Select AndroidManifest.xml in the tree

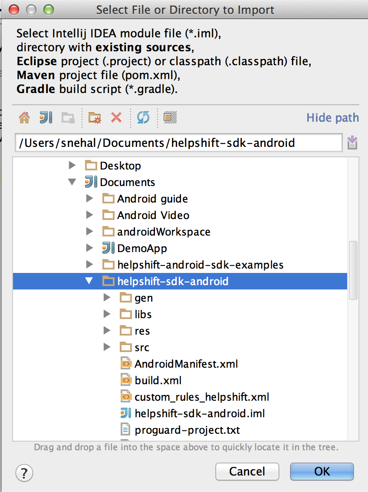coord(186,364)
